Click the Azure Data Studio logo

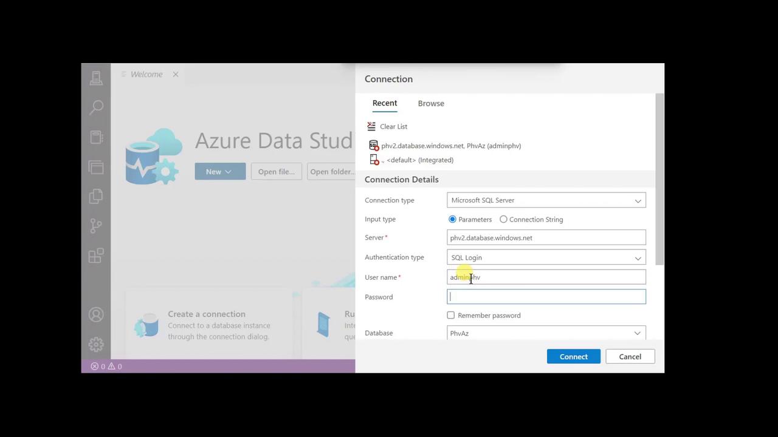point(154,155)
